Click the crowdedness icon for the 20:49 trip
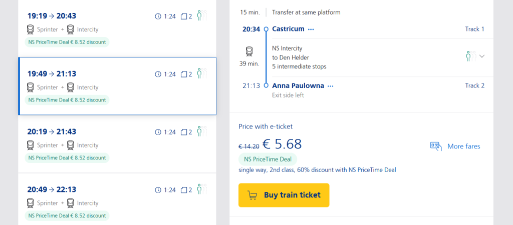The width and height of the screenshot is (513, 225). pos(201,189)
